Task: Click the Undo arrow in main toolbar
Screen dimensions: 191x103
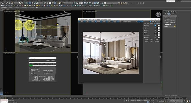Action: click(x=2, y=3)
